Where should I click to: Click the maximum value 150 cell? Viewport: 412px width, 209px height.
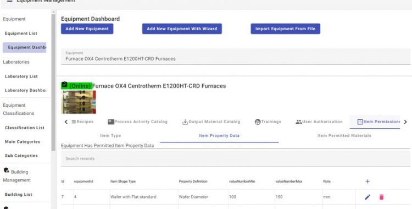279,197
